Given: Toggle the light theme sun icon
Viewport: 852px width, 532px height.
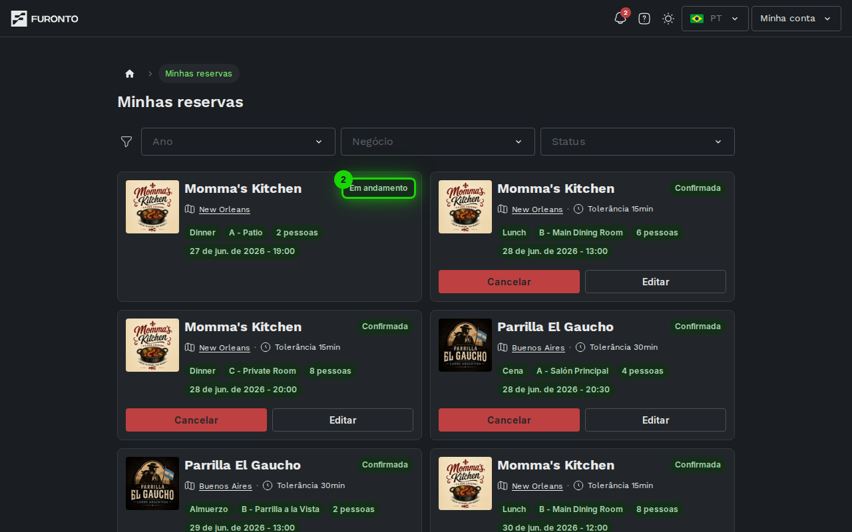Looking at the screenshot, I should [x=668, y=19].
